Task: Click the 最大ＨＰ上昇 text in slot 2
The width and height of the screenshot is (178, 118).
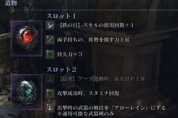Action: (130, 79)
